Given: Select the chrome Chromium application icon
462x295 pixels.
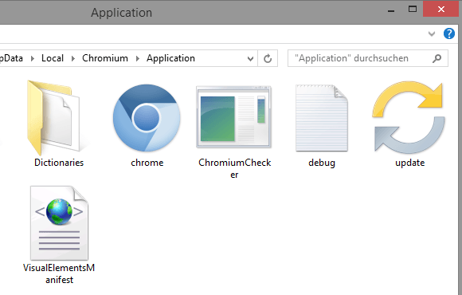Looking at the screenshot, I should (x=147, y=118).
